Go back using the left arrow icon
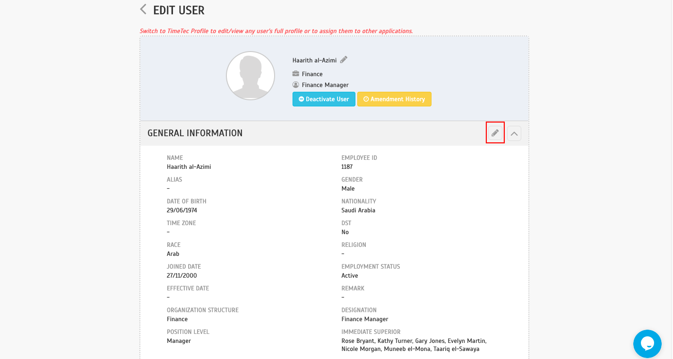 (143, 9)
